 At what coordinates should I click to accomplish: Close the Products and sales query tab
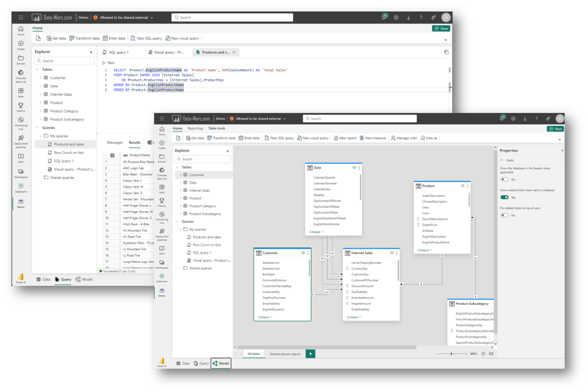click(234, 52)
